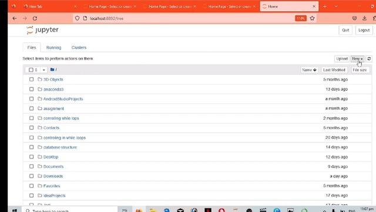
Task: Bookmark this page with star icon
Action: pos(312,18)
